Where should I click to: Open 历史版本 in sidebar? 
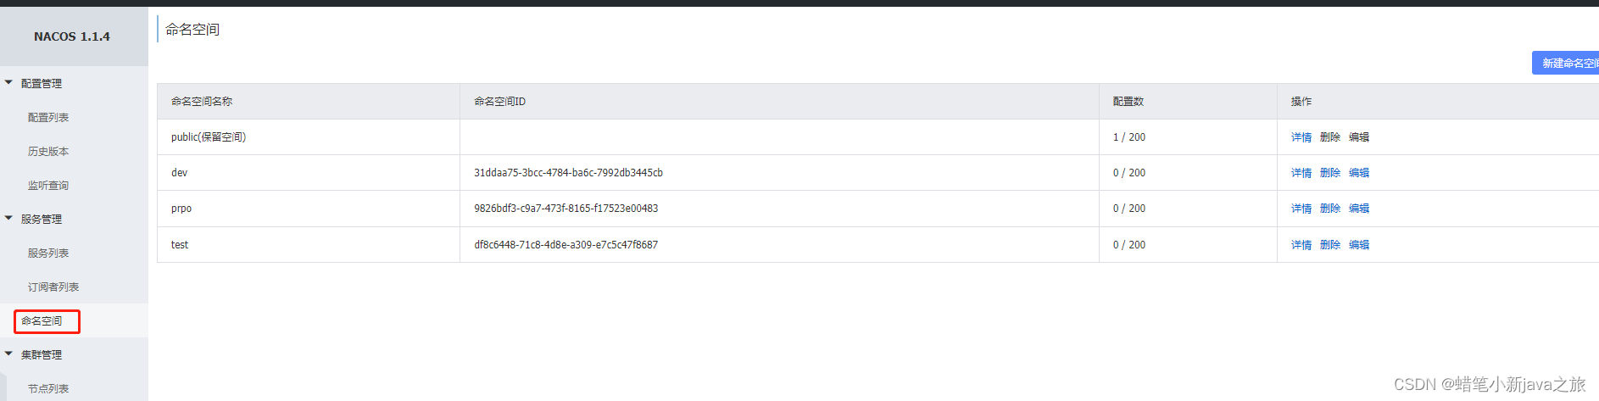(48, 152)
